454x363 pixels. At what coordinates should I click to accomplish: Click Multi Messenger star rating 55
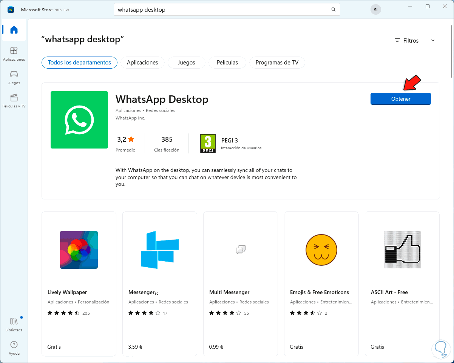tap(229, 313)
